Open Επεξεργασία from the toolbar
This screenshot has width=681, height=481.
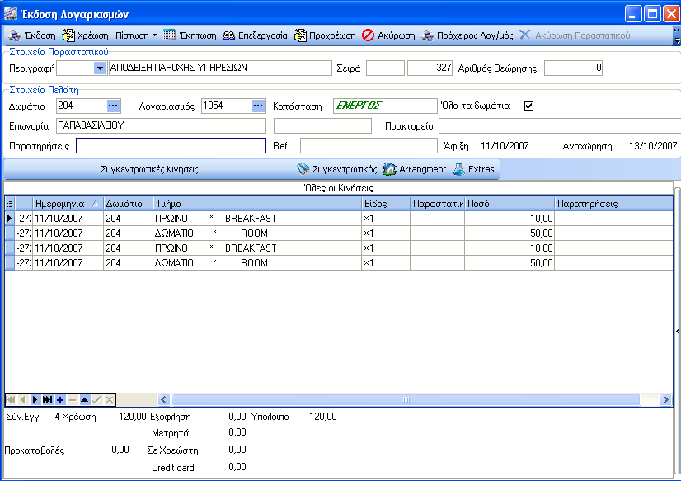[255, 35]
